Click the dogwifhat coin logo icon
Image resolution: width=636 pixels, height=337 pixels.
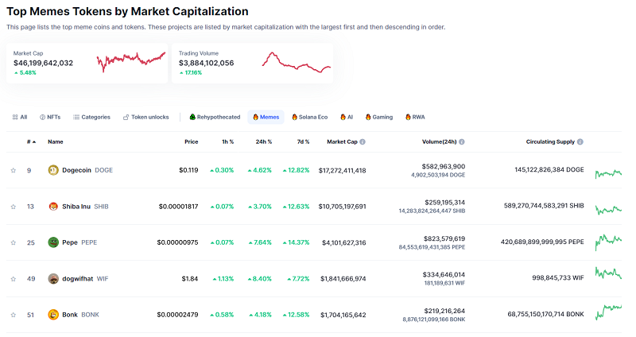coord(53,278)
